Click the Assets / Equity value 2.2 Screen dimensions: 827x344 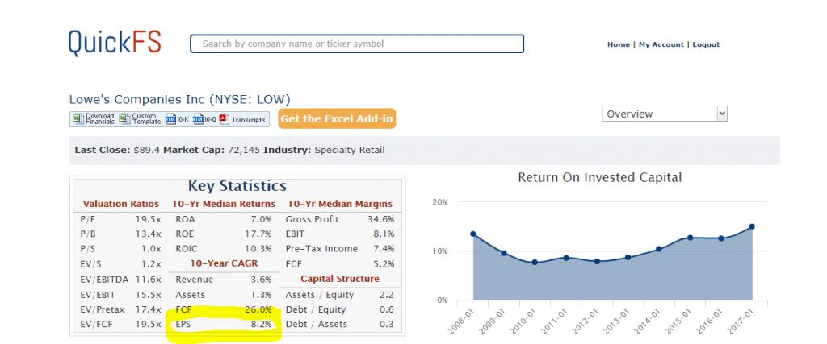click(x=387, y=295)
